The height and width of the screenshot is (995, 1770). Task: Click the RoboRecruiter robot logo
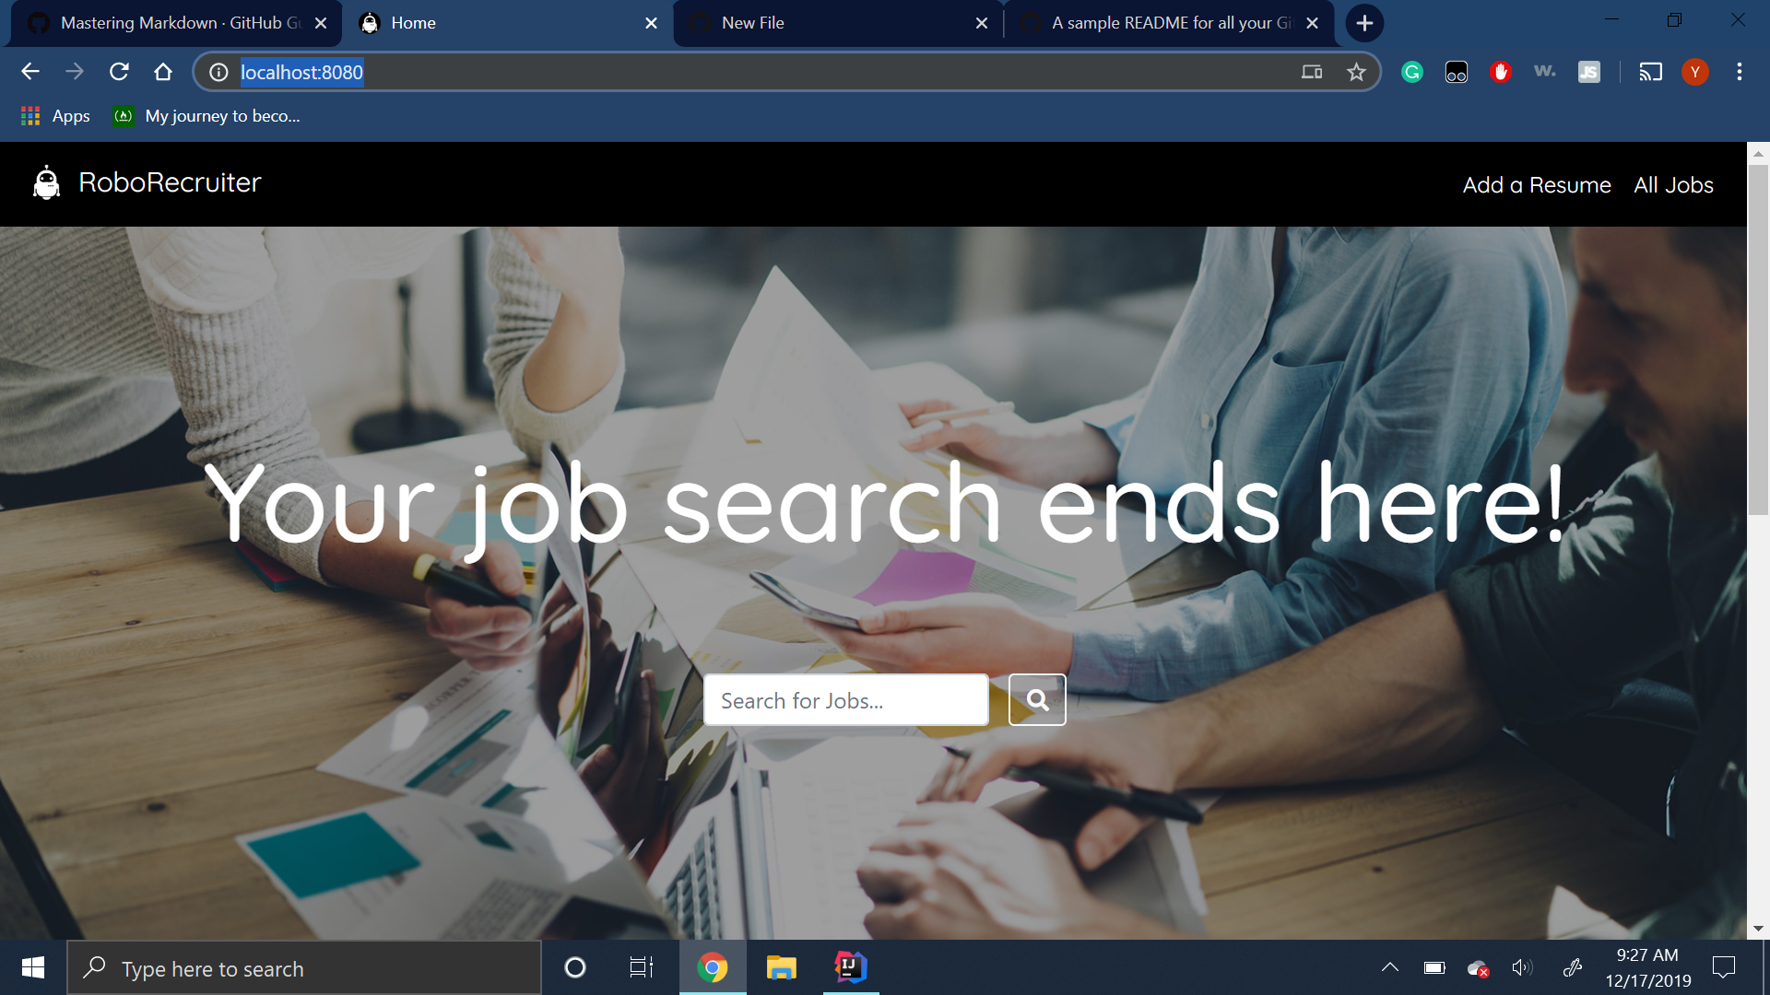click(46, 182)
